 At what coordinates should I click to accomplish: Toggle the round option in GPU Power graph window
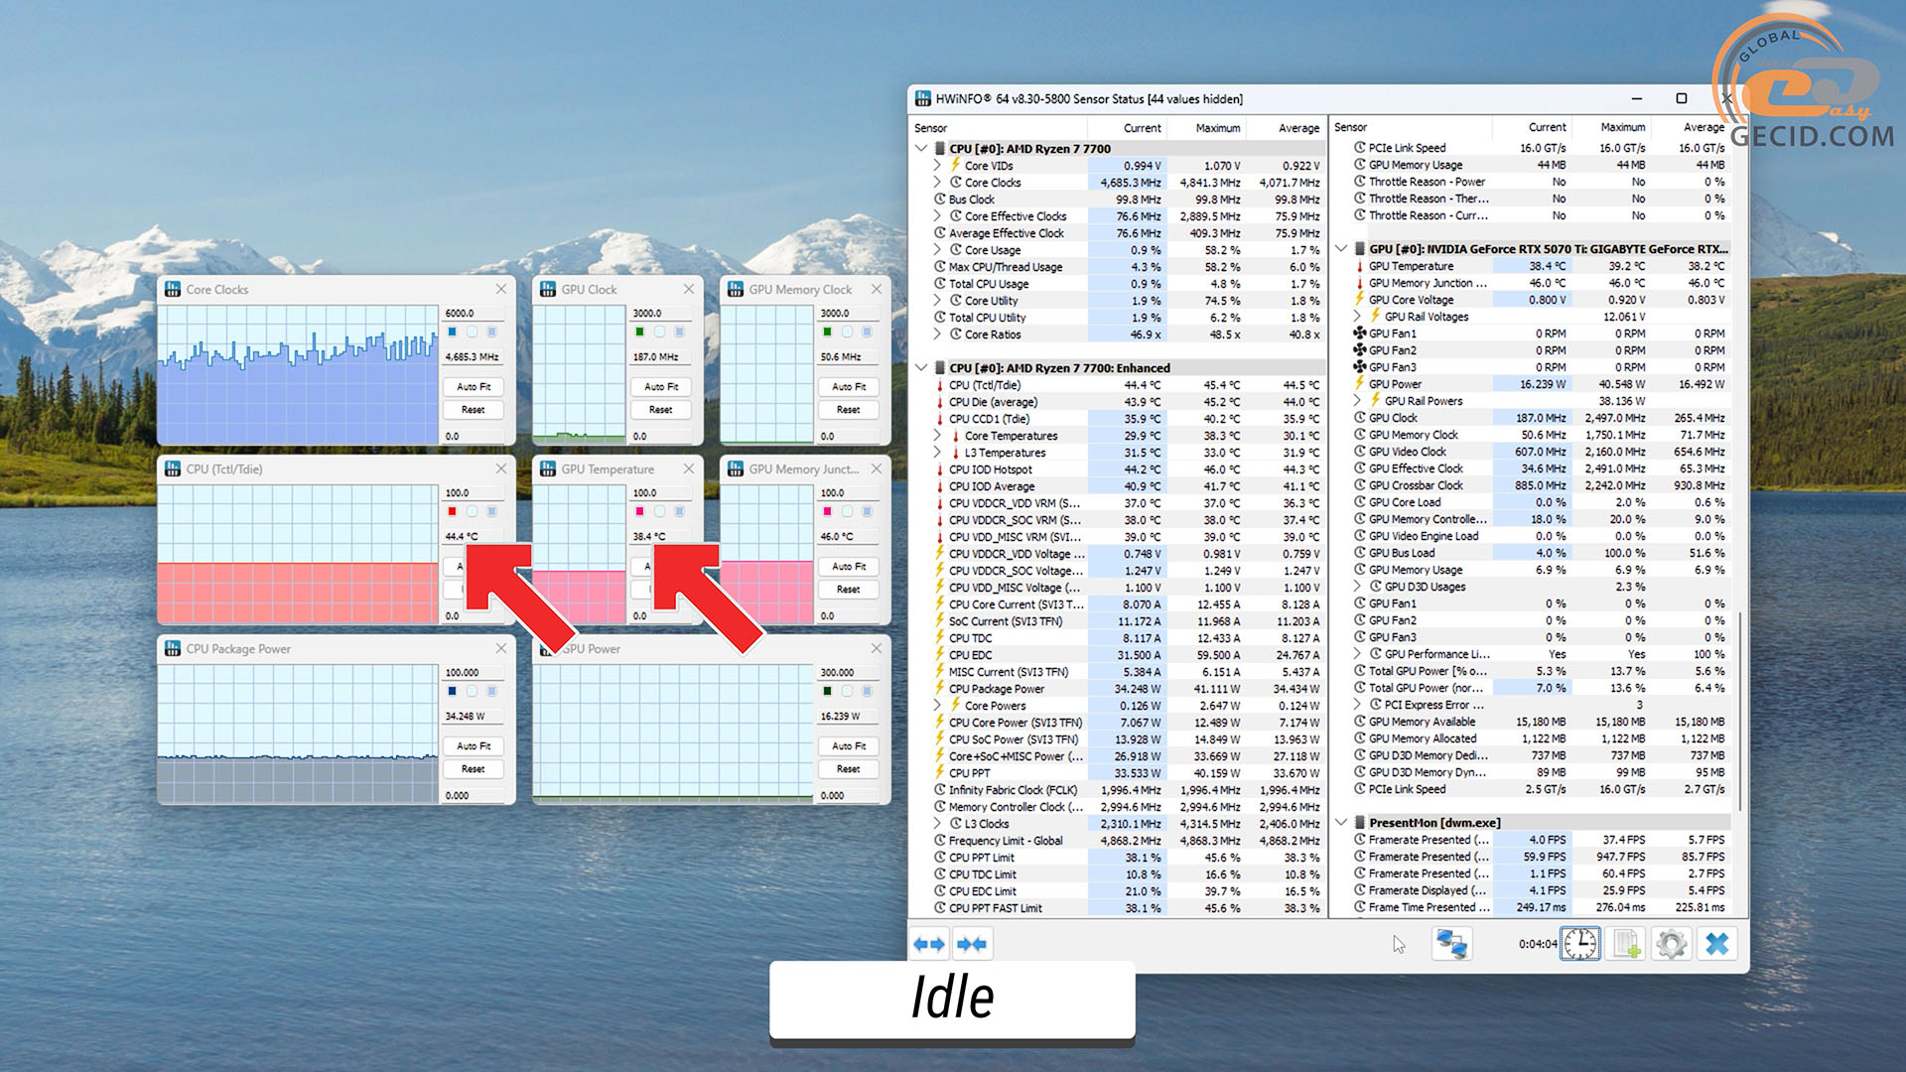(847, 691)
